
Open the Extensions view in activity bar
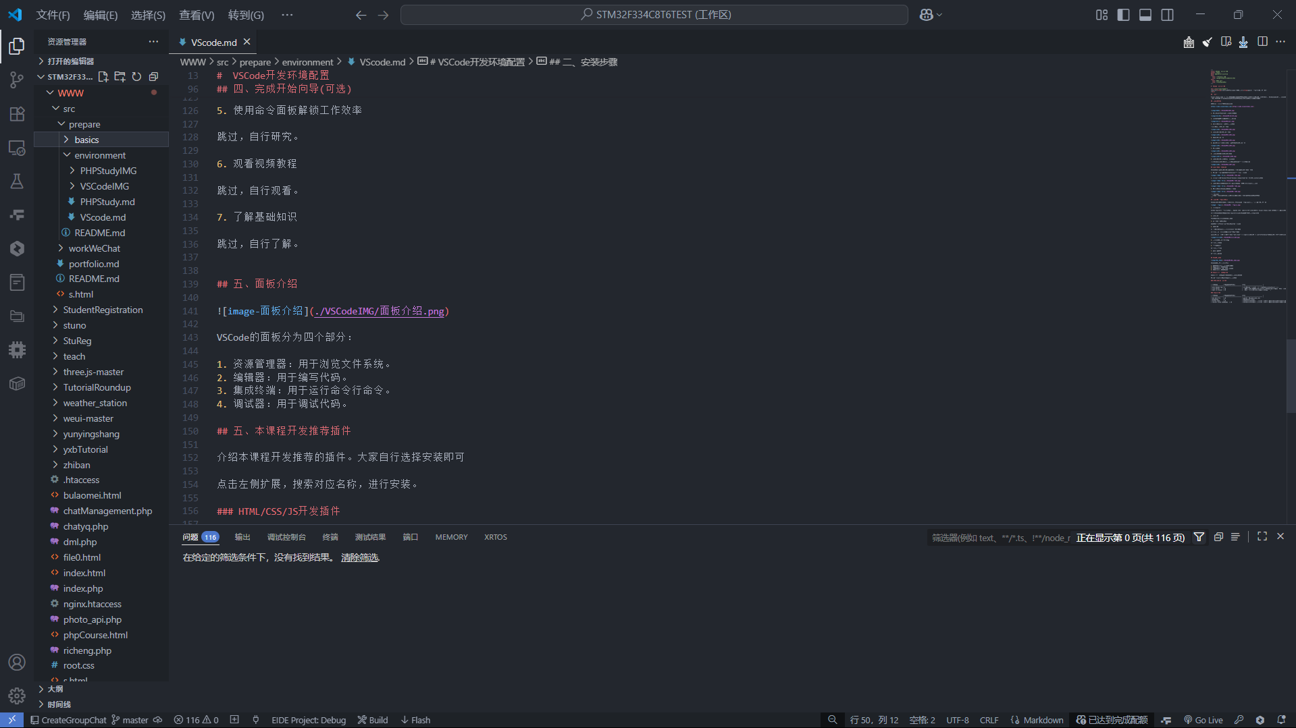tap(17, 113)
